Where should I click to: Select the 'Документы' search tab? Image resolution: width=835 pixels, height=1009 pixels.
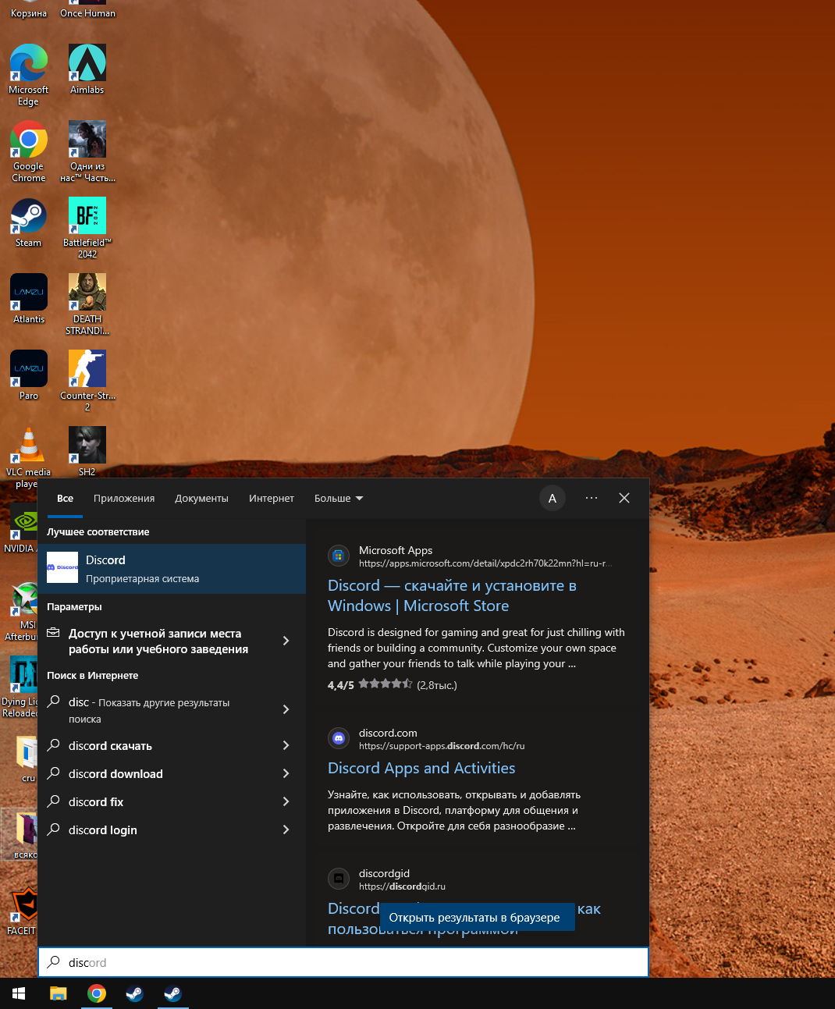pyautogui.click(x=201, y=499)
